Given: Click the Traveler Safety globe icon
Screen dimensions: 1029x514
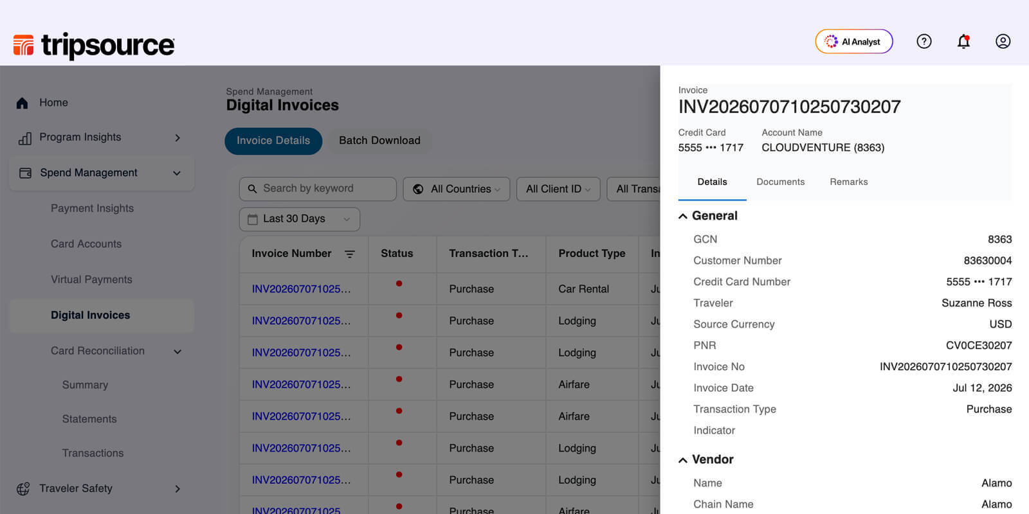Looking at the screenshot, I should (x=23, y=489).
